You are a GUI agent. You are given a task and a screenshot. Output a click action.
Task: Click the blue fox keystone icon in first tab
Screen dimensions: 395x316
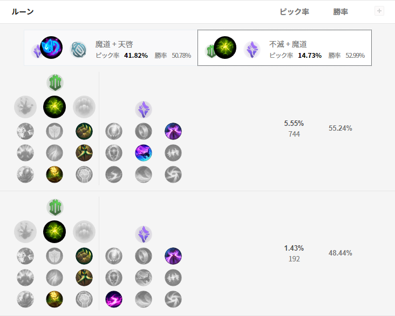pos(51,48)
